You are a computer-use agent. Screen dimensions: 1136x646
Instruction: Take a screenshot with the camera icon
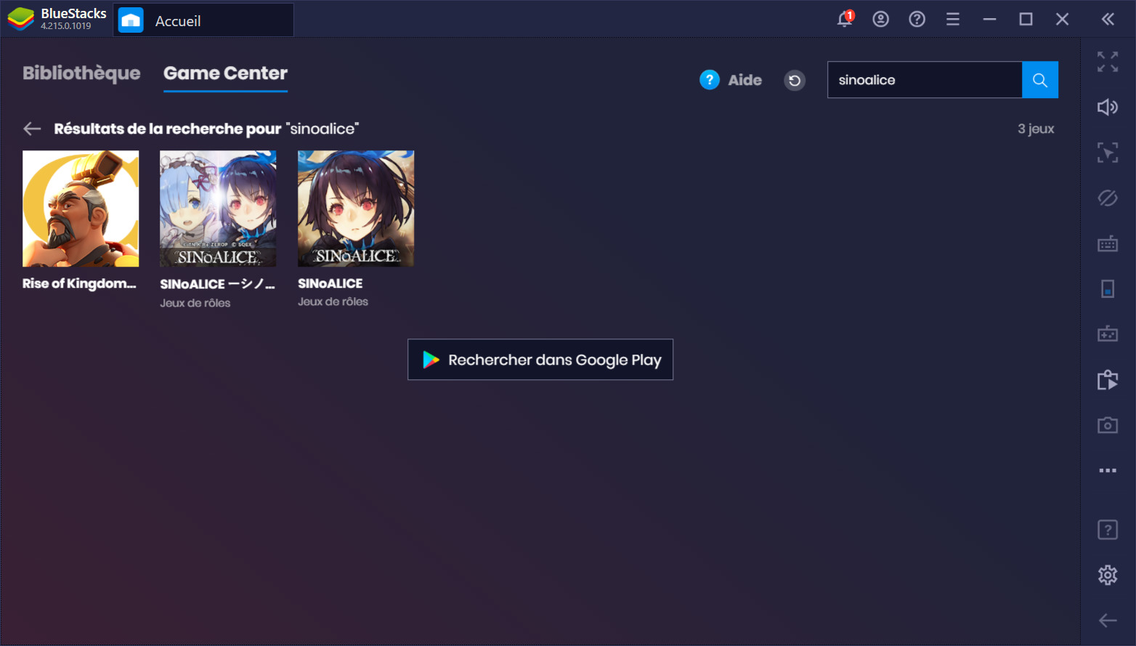1108,425
